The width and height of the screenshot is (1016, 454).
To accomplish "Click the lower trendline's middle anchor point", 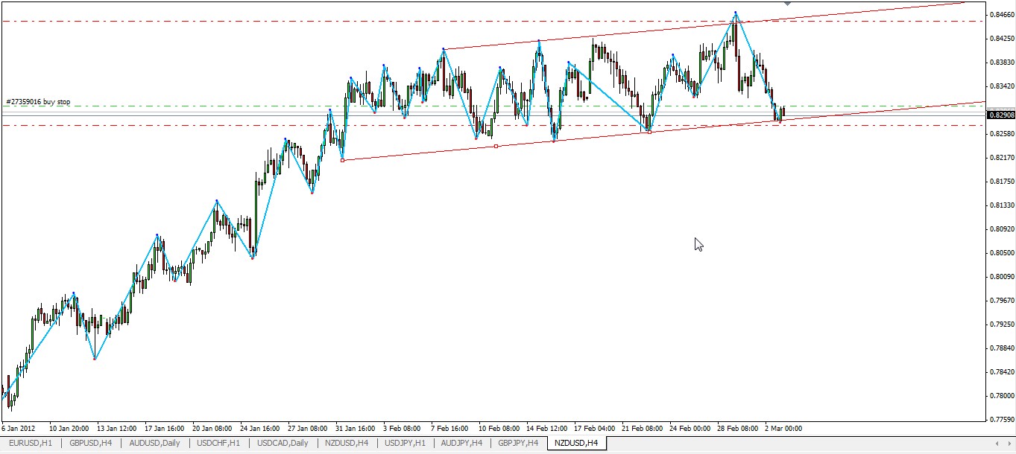I will tap(496, 146).
